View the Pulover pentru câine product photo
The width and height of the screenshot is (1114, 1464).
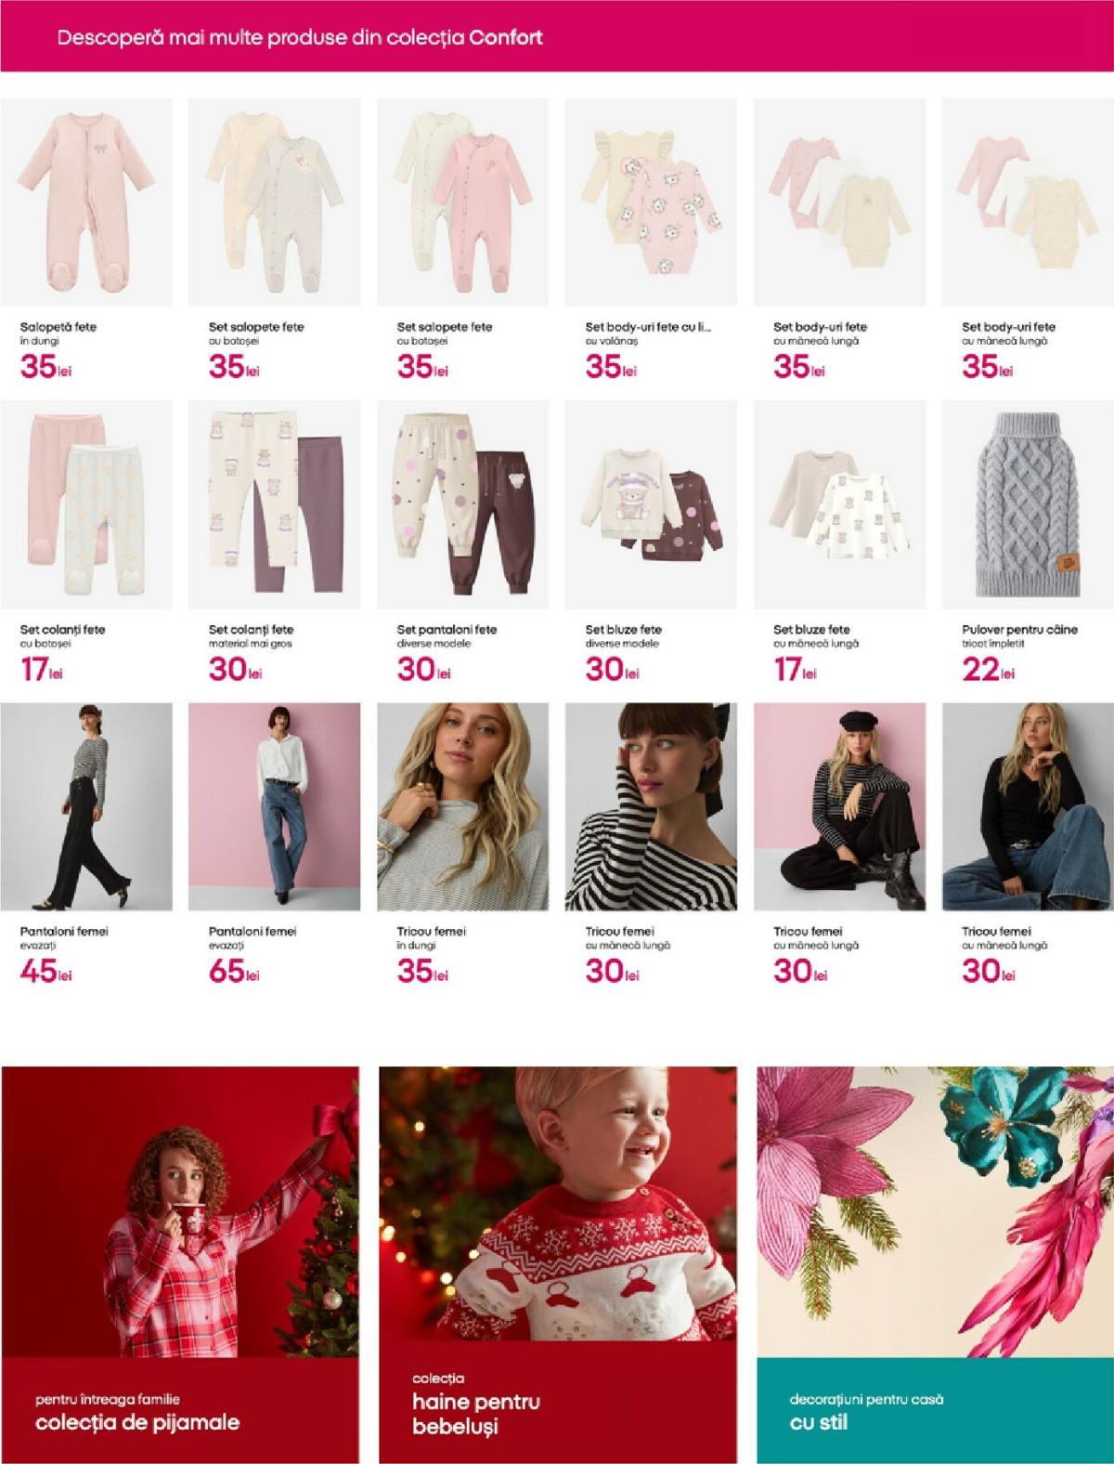(1028, 504)
